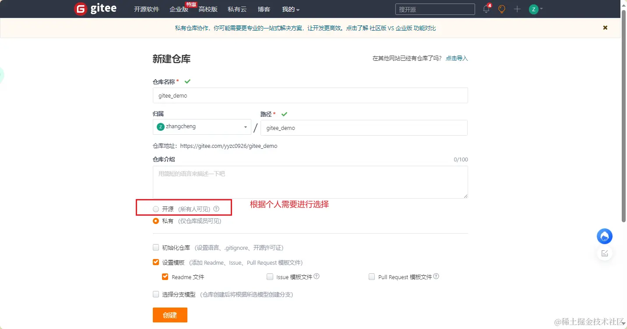Focus 路径 input field
Screen dimensions: 627x329
pos(364,128)
